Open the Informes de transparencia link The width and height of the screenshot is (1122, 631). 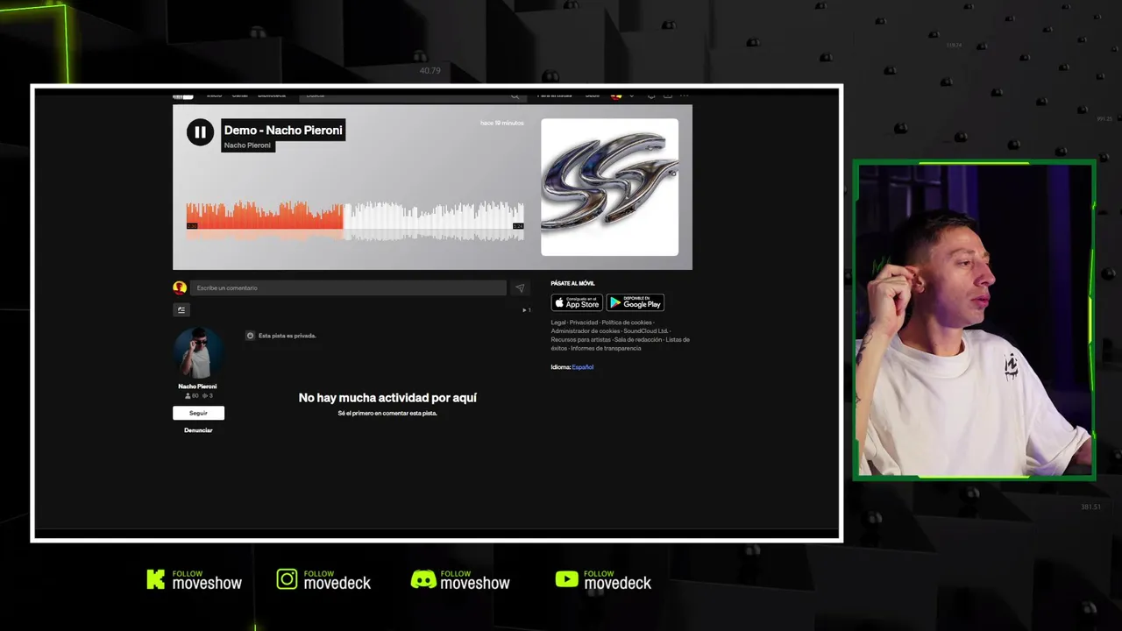coord(606,349)
